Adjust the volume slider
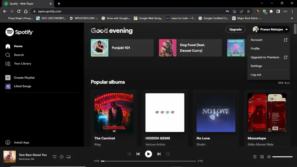This screenshot has width=297, height=167. [x=282, y=157]
